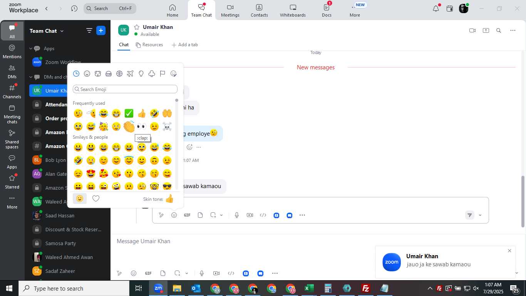Open chat header more options ellipsis
Screen dimensions: 526x296
[x=513, y=30]
